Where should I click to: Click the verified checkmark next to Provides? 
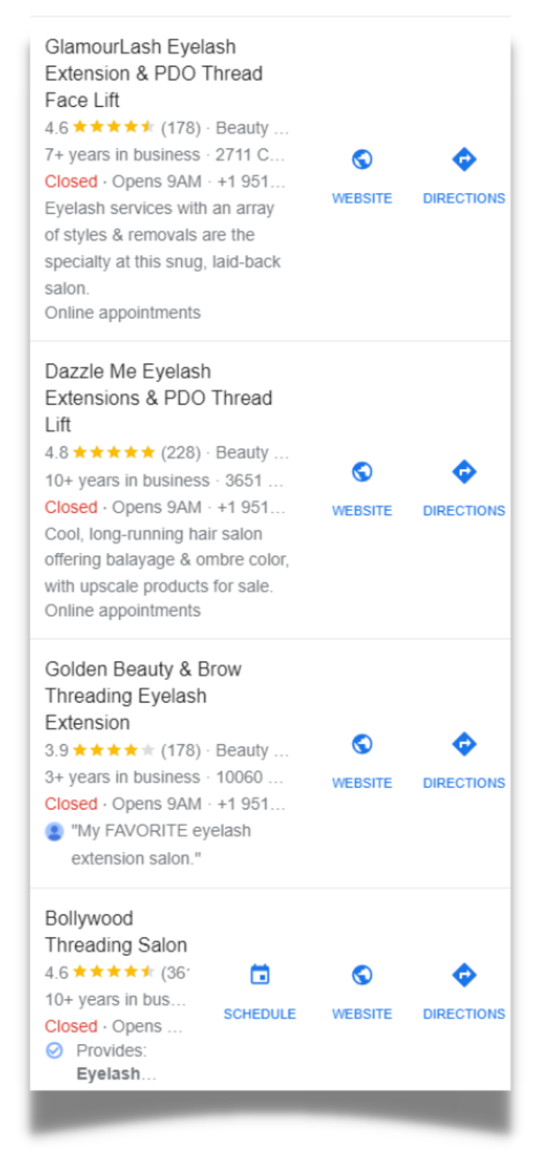click(54, 1050)
